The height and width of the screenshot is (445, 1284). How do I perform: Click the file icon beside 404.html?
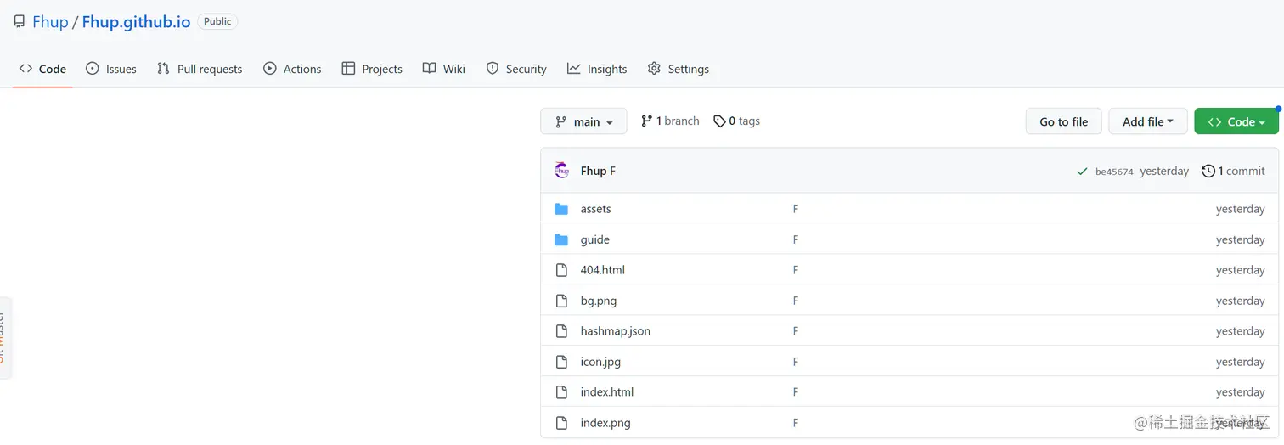coord(561,270)
